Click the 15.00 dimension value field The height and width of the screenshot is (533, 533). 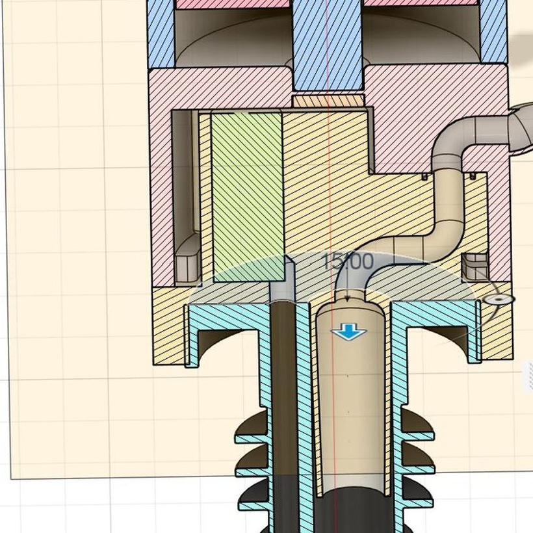point(347,261)
